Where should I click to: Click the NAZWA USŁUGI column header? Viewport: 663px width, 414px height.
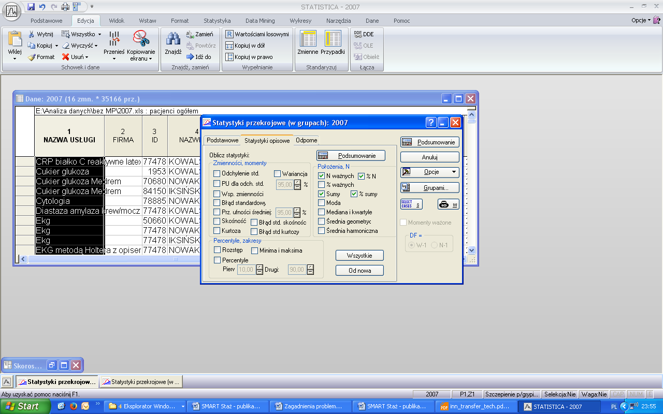(x=69, y=136)
